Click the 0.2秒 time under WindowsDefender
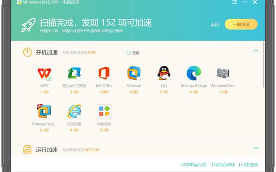This screenshot has height=172, width=276. 224,92
